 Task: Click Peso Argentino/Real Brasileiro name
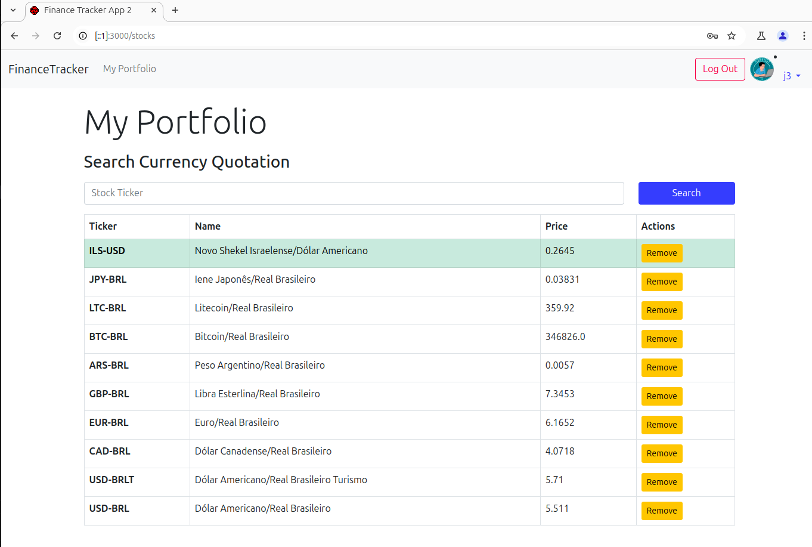pyautogui.click(x=260, y=365)
